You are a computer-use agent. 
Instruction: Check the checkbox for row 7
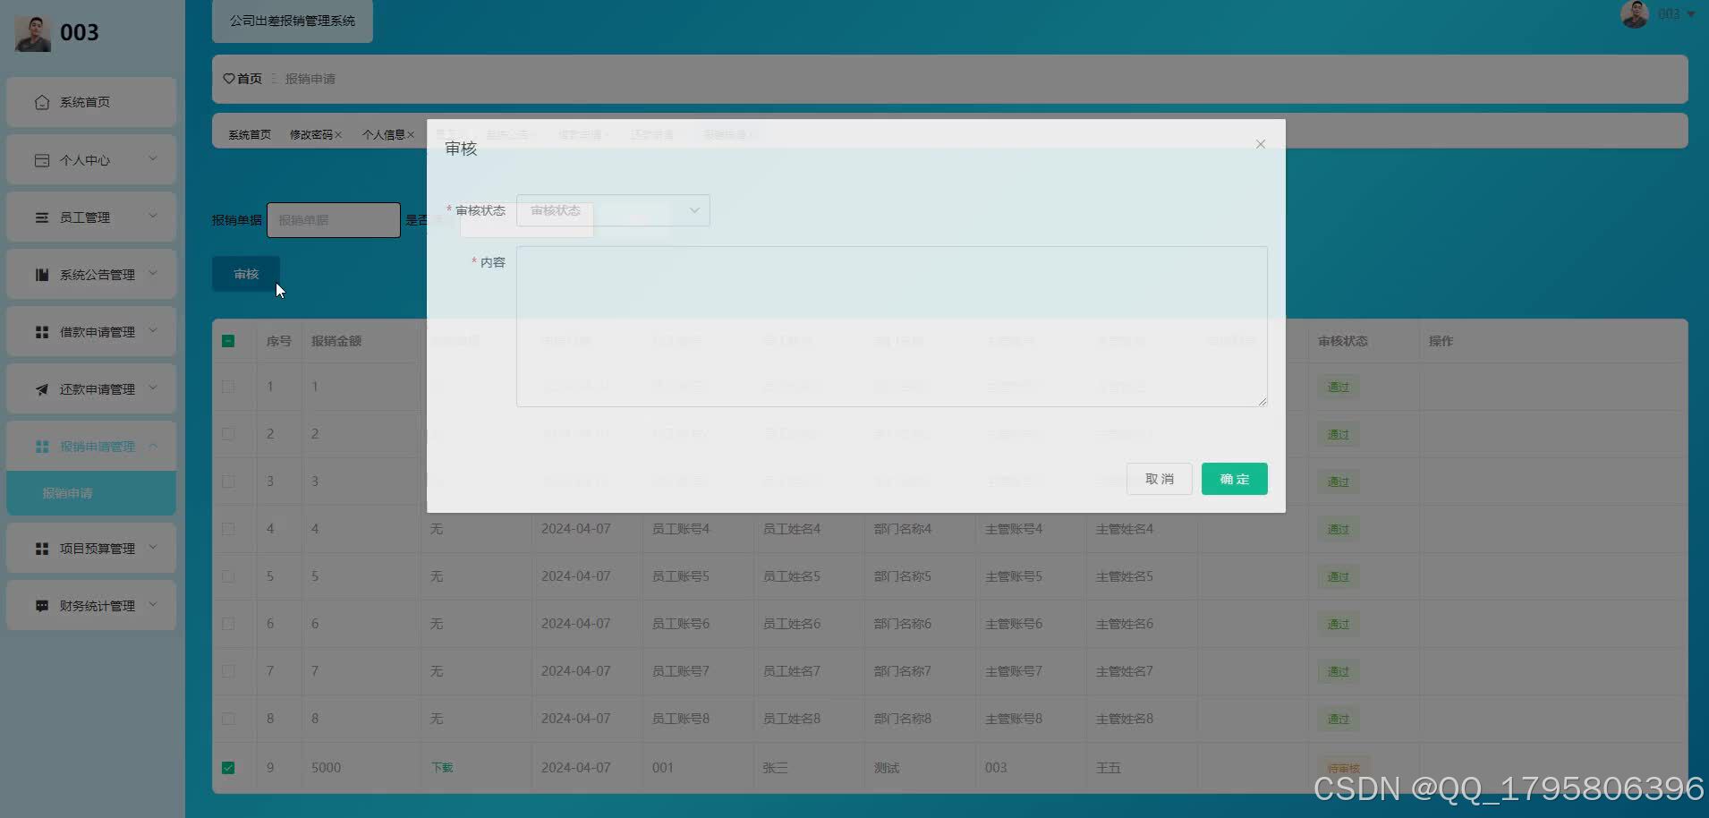pyautogui.click(x=228, y=671)
